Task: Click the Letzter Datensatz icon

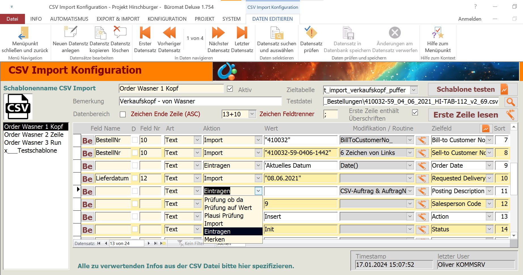Action: [242, 33]
